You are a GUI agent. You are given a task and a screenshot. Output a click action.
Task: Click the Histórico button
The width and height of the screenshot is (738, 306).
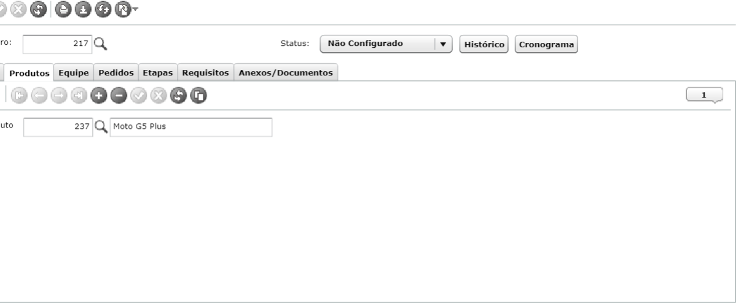click(485, 44)
